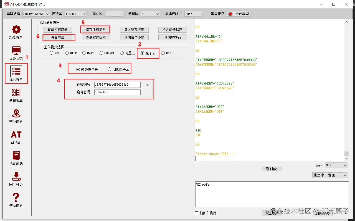
Task: Click the 进入透传状态 button
Action: coord(173,30)
